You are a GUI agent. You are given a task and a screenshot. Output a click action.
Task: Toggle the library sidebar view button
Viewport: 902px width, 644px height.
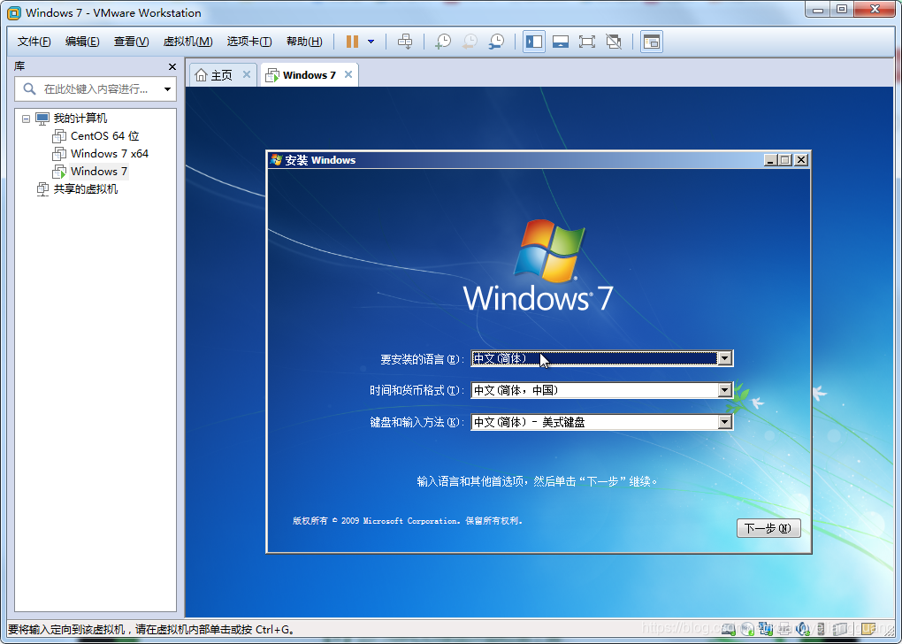(534, 42)
